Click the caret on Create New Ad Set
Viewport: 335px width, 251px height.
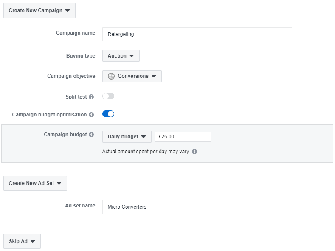click(59, 183)
